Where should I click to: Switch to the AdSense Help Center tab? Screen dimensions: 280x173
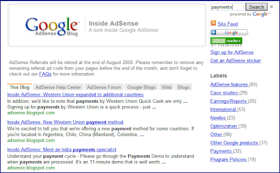pos(58,87)
